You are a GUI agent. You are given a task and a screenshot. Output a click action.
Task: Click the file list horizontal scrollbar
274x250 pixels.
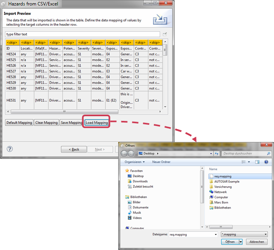tap(221, 227)
